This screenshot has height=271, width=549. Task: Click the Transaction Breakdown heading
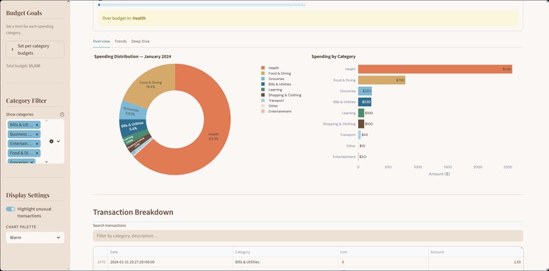point(133,212)
